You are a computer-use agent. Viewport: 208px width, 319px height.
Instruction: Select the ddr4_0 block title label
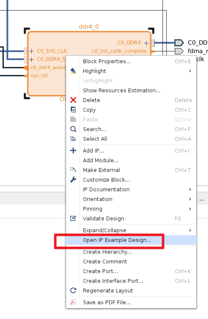coord(89,27)
